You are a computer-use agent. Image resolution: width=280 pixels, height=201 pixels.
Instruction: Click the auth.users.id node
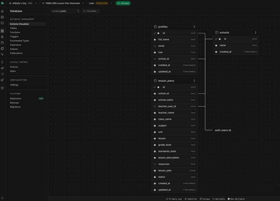click(x=223, y=130)
